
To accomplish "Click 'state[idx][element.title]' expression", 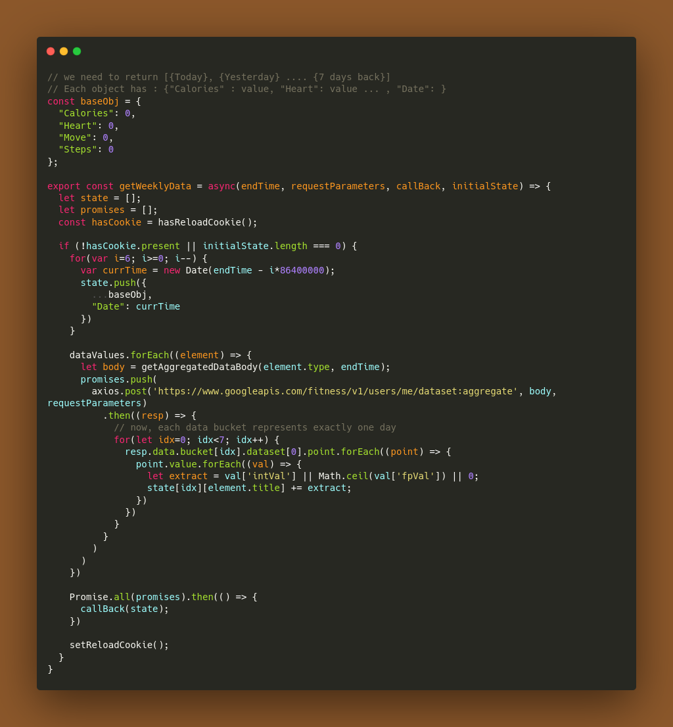I will click(x=216, y=488).
